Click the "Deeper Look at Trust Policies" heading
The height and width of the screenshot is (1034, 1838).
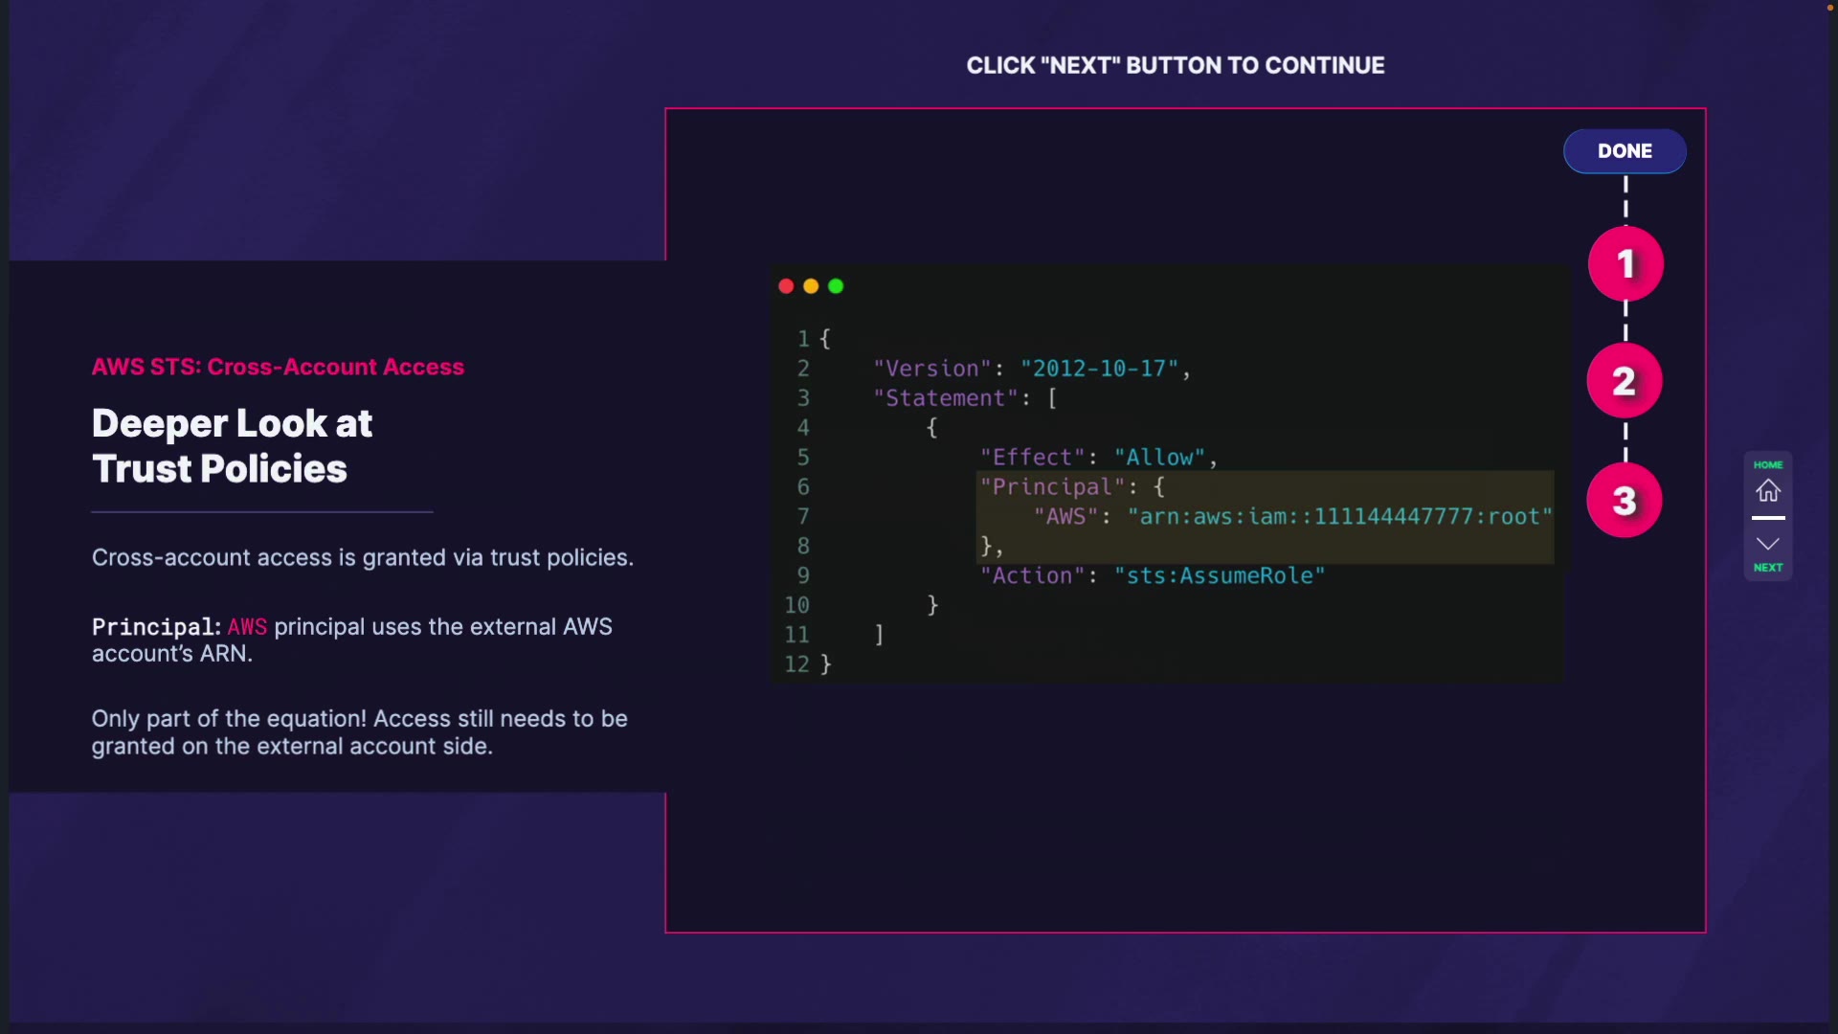232,446
